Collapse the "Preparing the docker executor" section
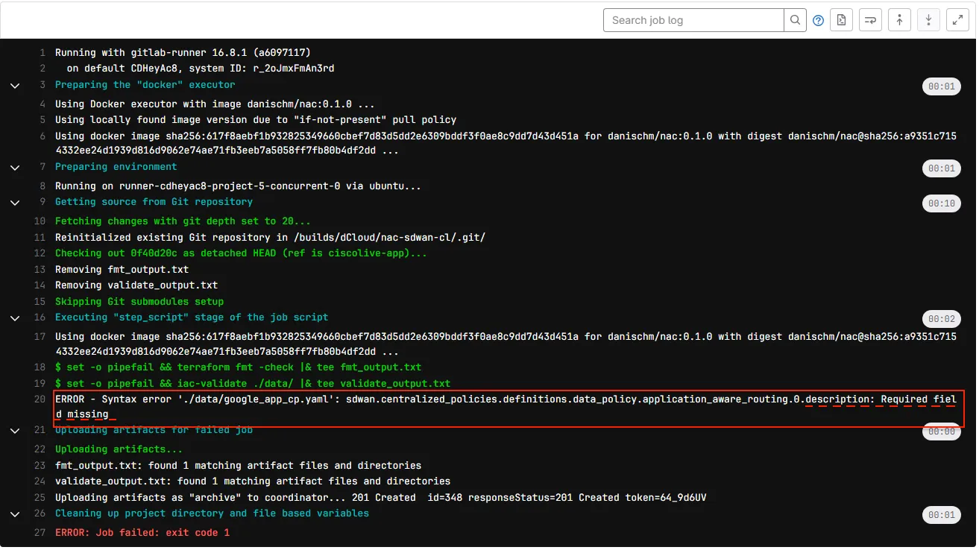This screenshot has width=979, height=550. (14, 85)
